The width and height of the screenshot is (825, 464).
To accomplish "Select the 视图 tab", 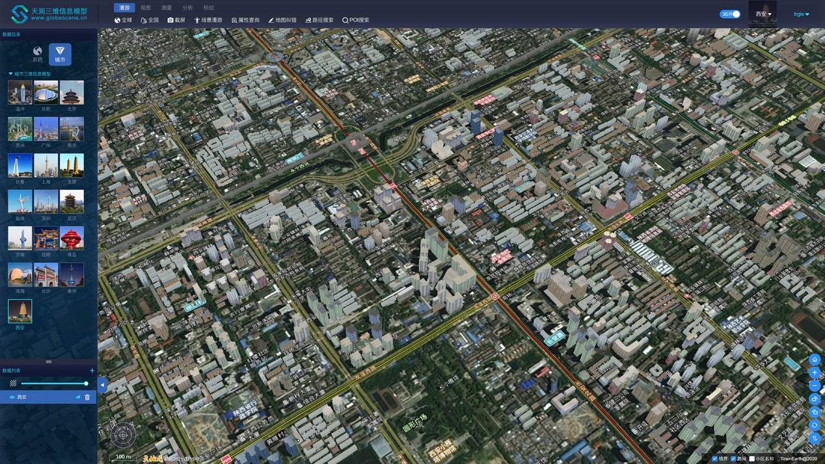I will point(146,8).
